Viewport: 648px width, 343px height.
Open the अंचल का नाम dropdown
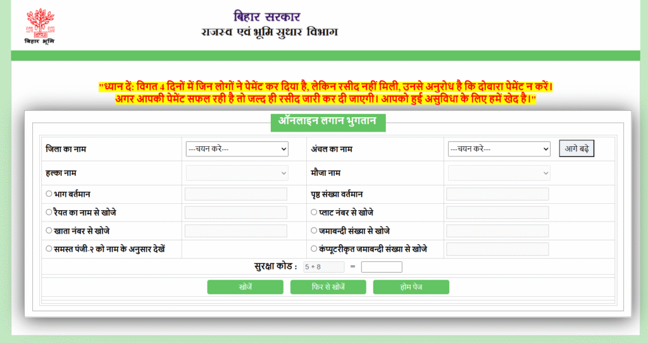point(499,149)
